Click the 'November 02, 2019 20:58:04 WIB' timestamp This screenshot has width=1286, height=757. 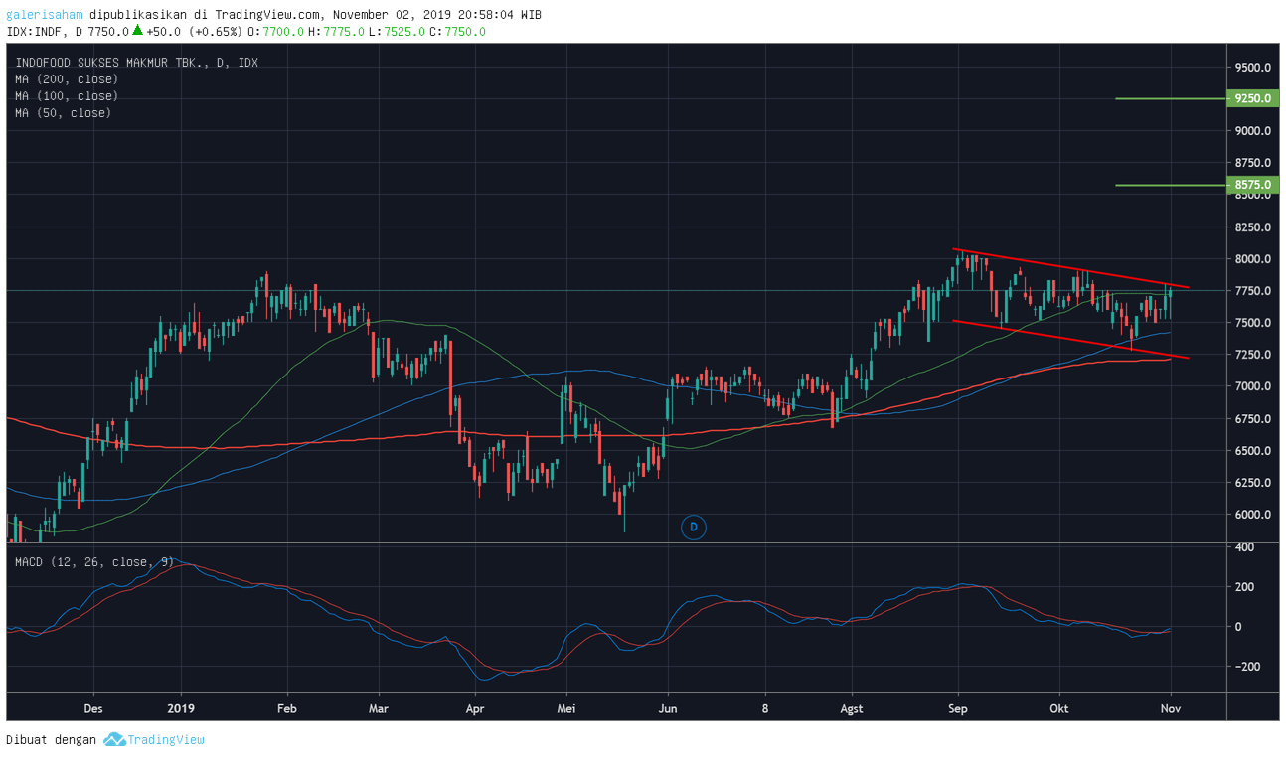click(437, 15)
